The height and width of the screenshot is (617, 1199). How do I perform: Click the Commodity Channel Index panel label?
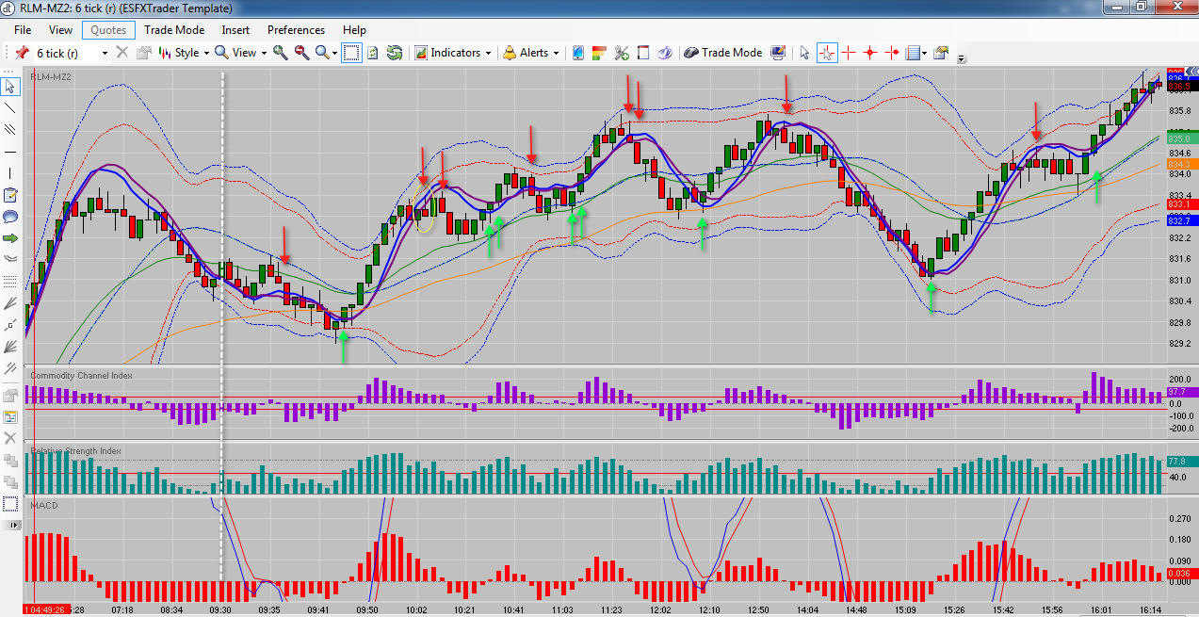(81, 376)
